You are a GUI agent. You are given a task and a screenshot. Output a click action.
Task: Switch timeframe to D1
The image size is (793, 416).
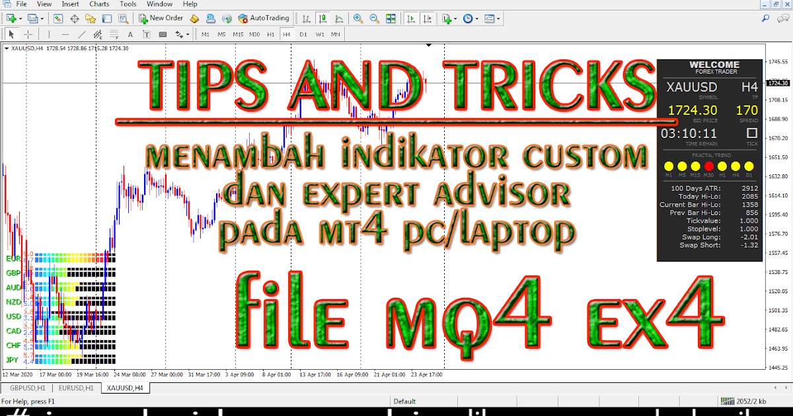point(303,34)
